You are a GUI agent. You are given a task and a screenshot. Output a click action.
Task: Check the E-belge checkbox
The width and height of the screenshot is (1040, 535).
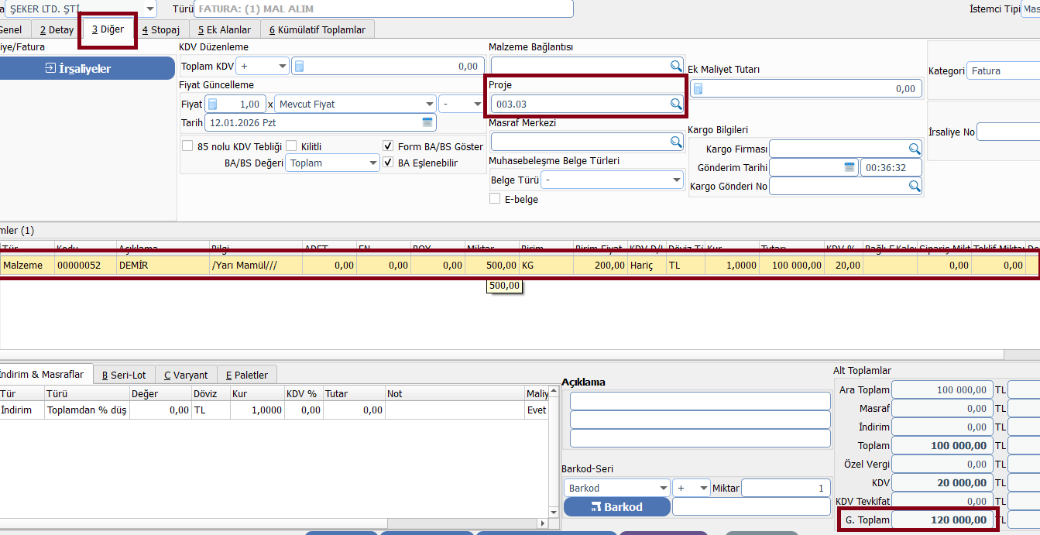tap(495, 199)
